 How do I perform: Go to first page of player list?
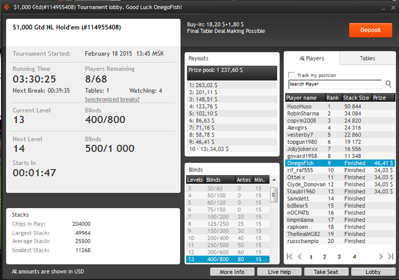[290, 256]
